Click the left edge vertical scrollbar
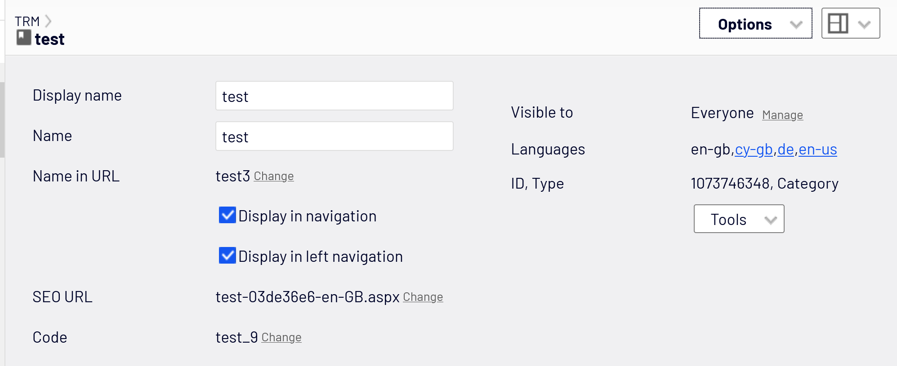The height and width of the screenshot is (366, 897). point(2,120)
